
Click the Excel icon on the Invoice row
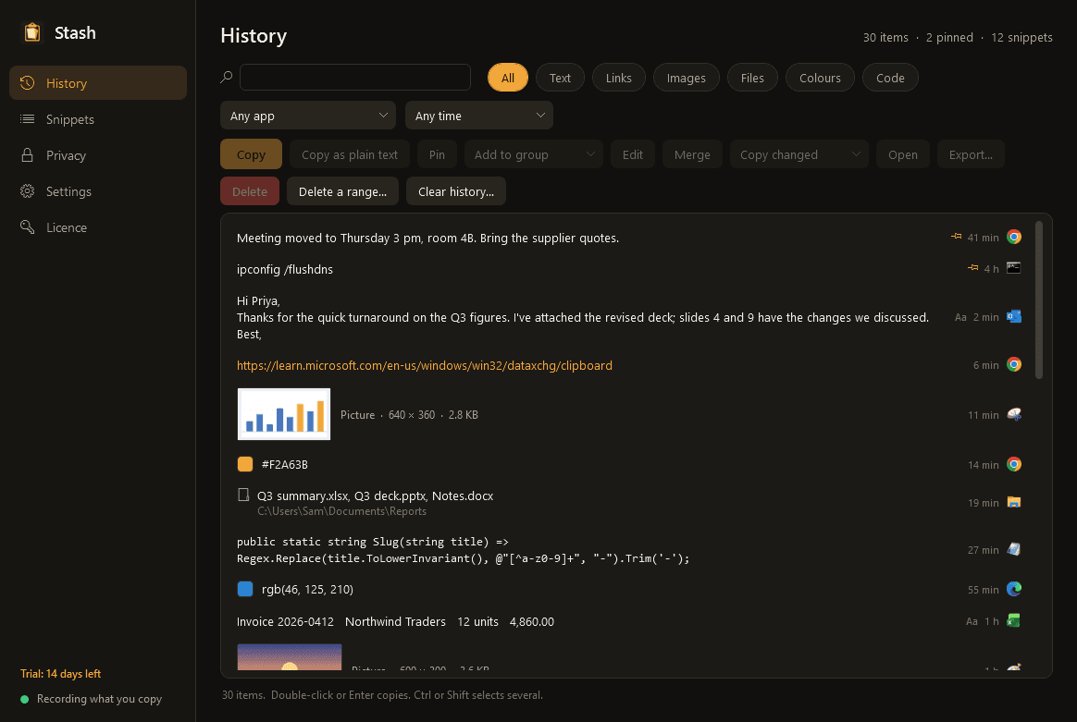pos(1014,621)
